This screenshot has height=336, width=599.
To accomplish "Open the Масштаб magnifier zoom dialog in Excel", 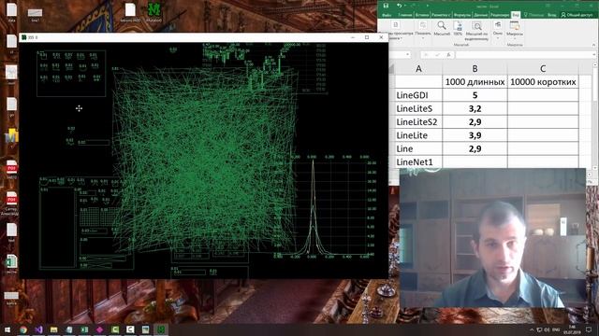I will pos(442,29).
